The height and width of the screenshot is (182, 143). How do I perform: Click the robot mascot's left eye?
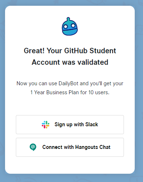coord(66,27)
